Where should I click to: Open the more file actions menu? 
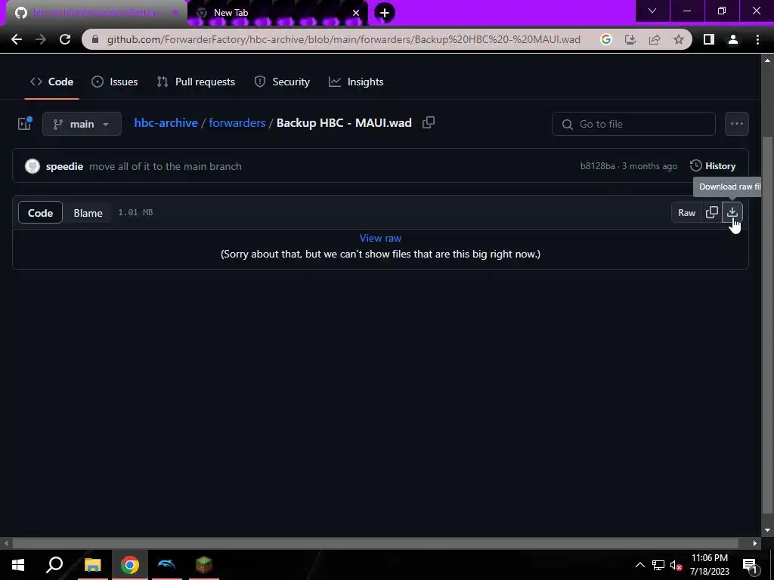coord(736,124)
